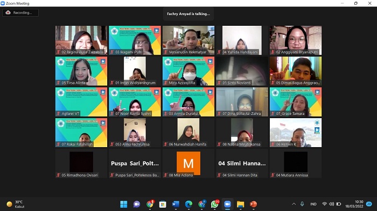Click the Zoom icon in taskbar
The image size is (377, 211).
[227, 204]
